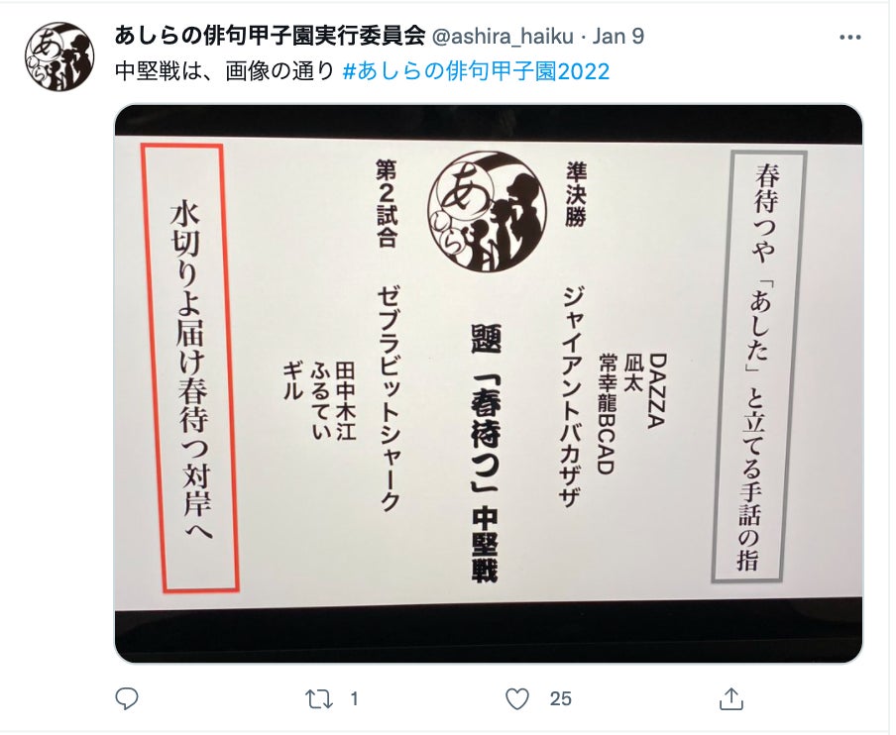The height and width of the screenshot is (735, 896).
Task: Click the like count of 25
Action: point(560,699)
